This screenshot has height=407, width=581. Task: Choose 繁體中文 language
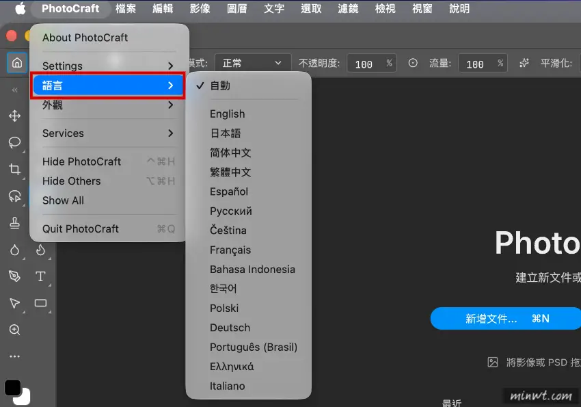point(248,172)
